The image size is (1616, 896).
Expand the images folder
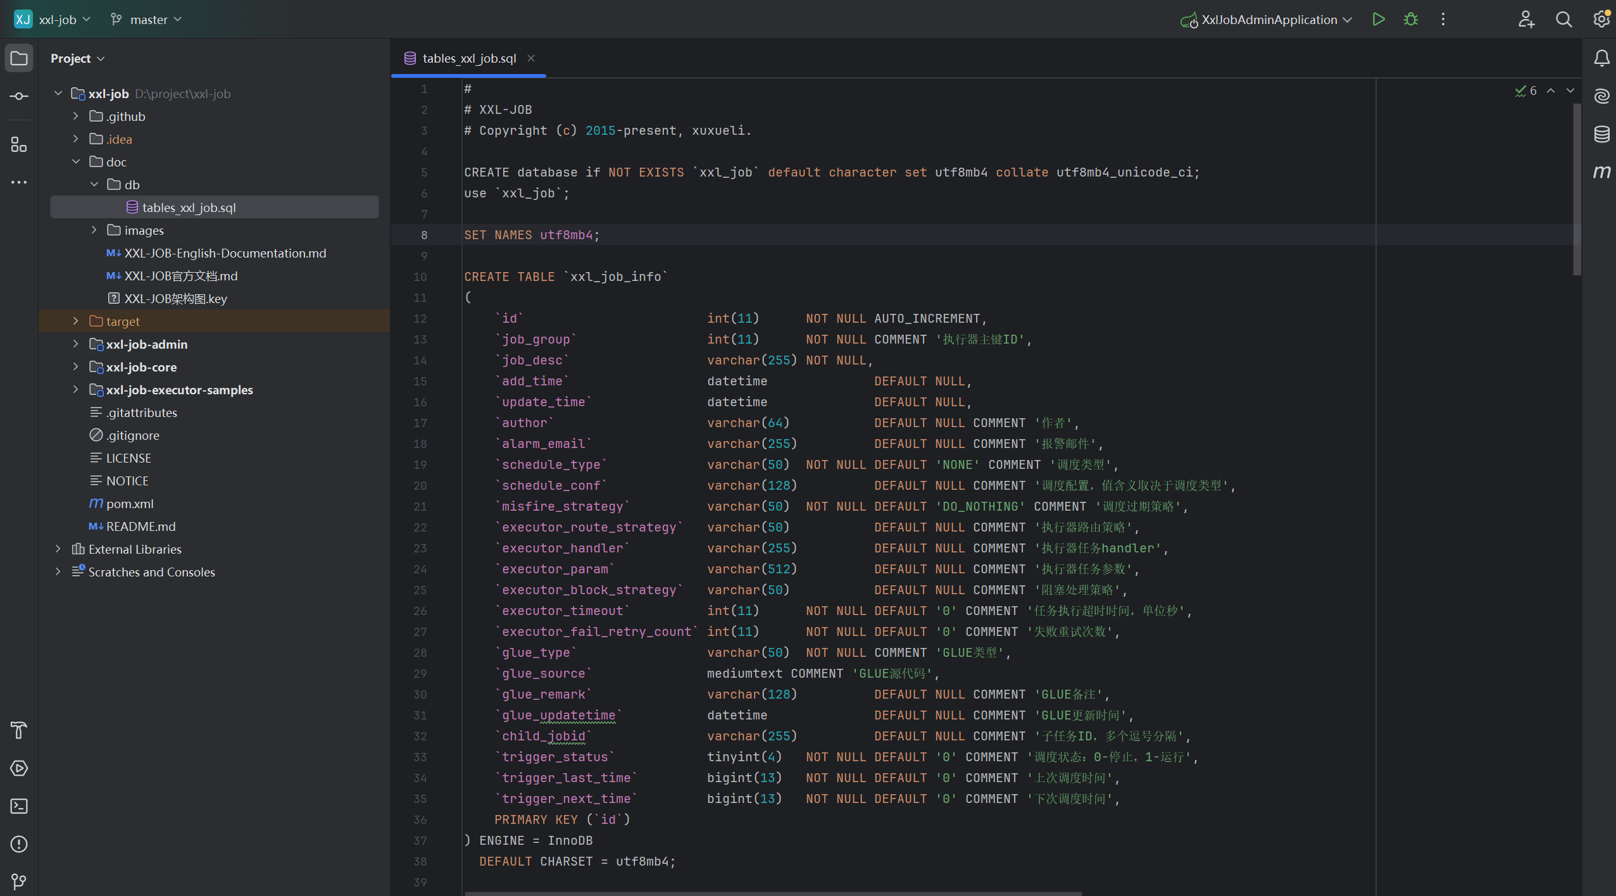[x=94, y=230]
